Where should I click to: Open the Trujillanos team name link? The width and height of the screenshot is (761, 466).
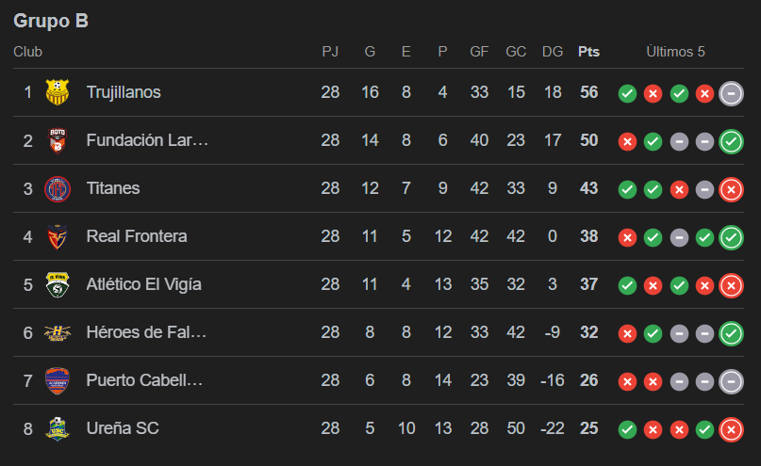124,92
